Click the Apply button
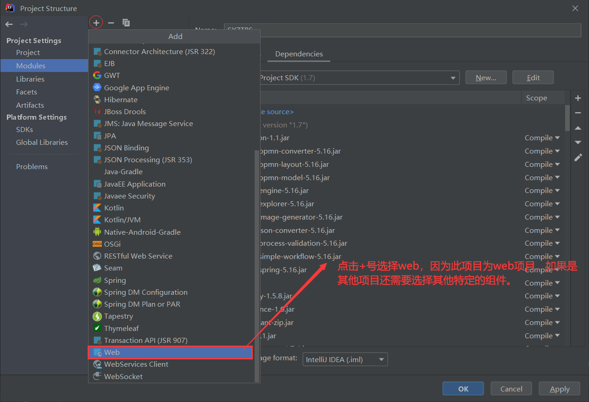 coord(560,389)
